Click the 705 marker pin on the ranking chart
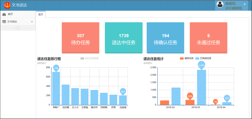This screenshot has width=252, height=119. pyautogui.click(x=56, y=68)
